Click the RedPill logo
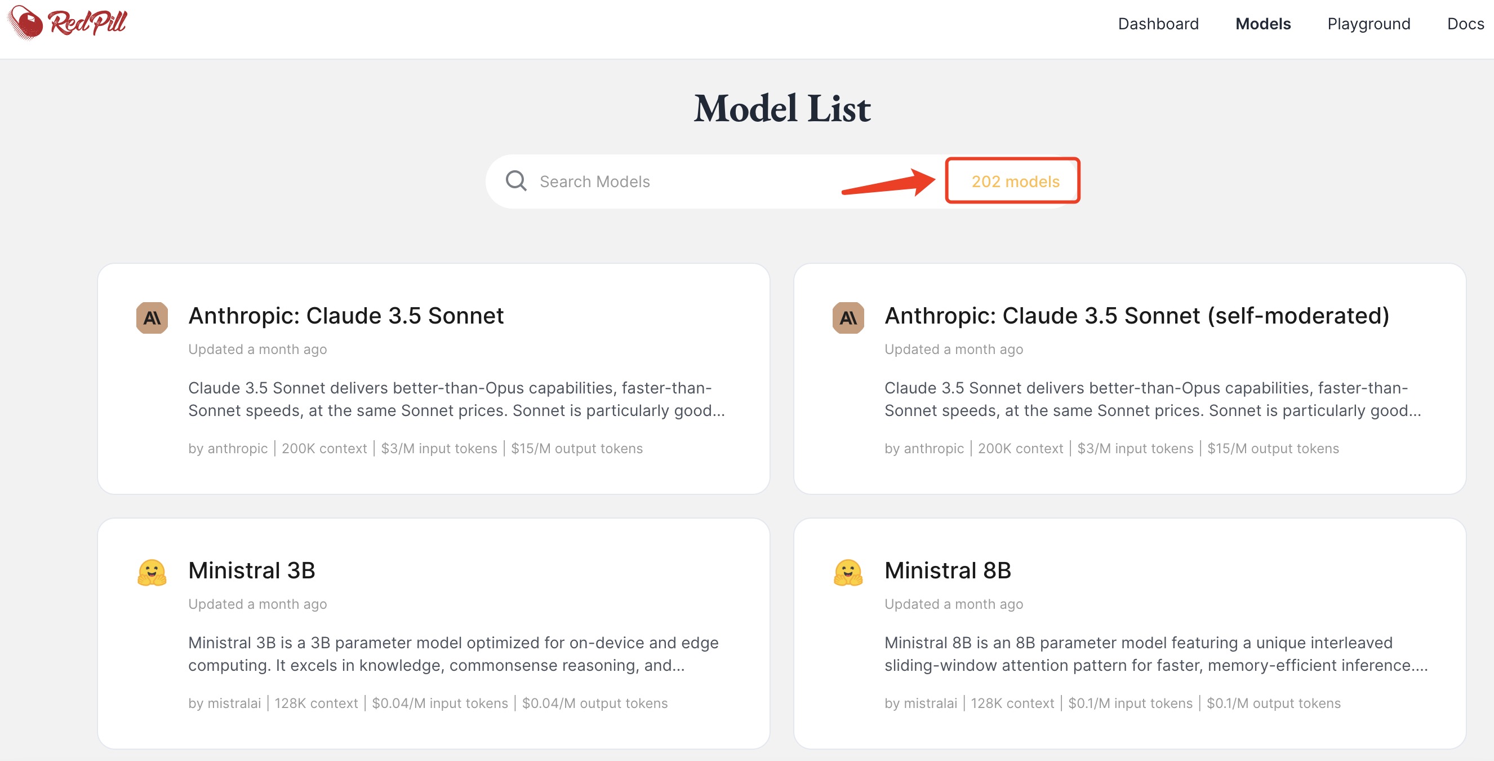This screenshot has width=1494, height=761. coord(67,23)
